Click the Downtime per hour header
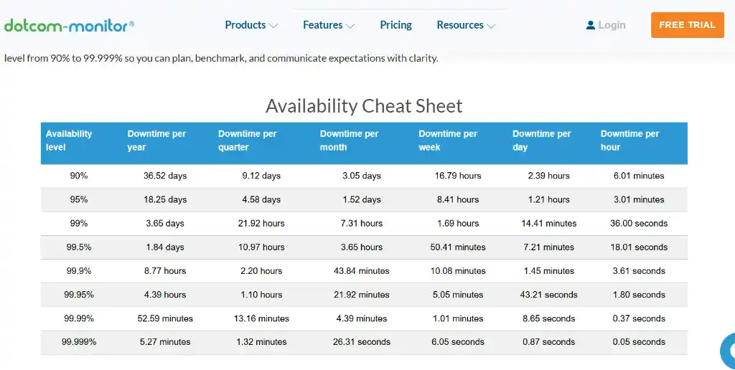The width and height of the screenshot is (735, 370). 629,141
